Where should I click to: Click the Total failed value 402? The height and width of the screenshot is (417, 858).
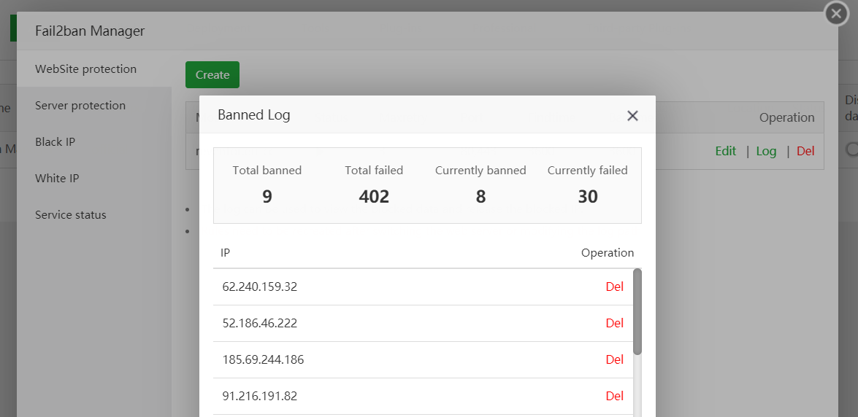(374, 197)
